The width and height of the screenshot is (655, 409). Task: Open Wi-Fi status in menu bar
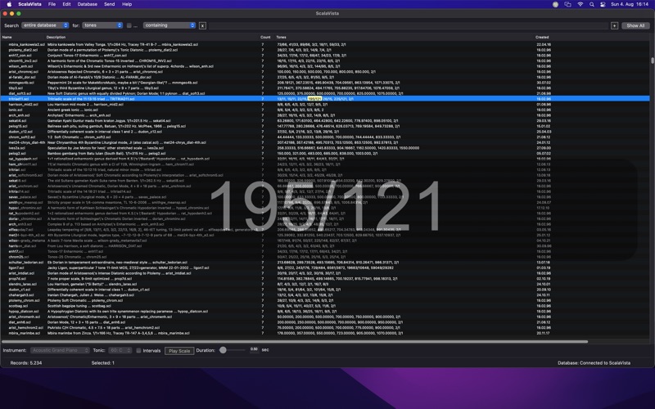[580, 4]
